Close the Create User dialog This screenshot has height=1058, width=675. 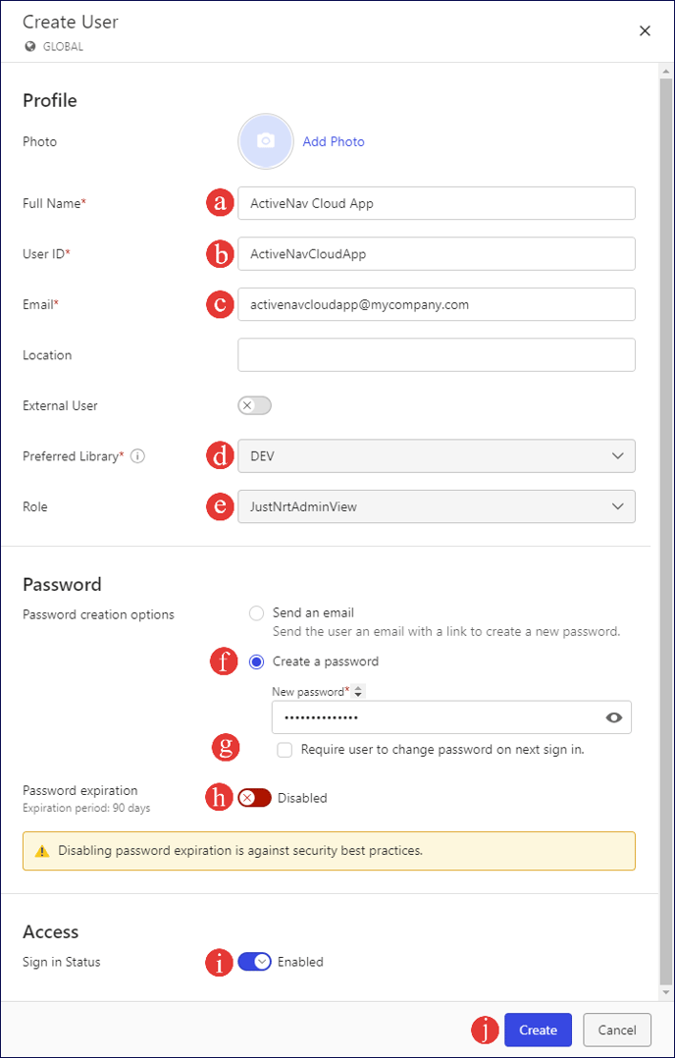645,30
